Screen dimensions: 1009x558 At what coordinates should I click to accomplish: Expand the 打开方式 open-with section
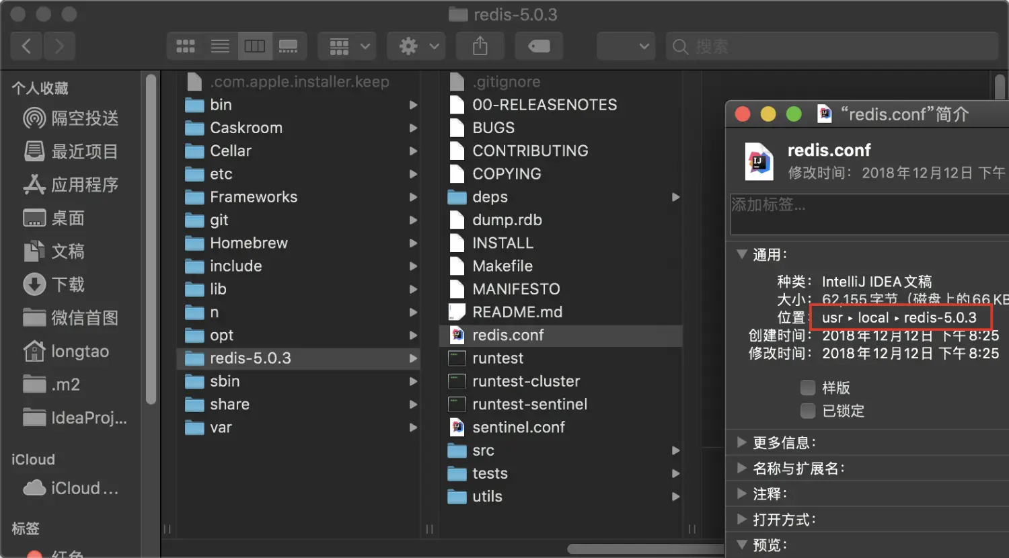(x=742, y=519)
